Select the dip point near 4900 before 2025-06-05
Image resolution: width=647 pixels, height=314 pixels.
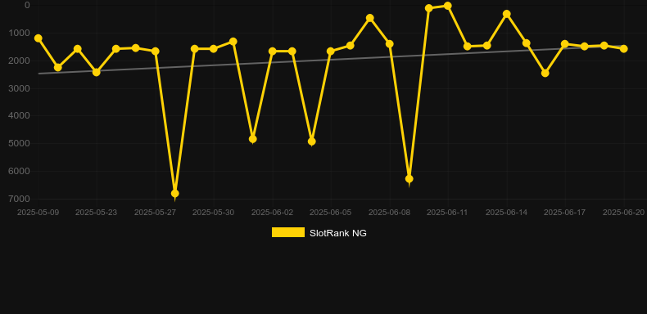click(312, 141)
